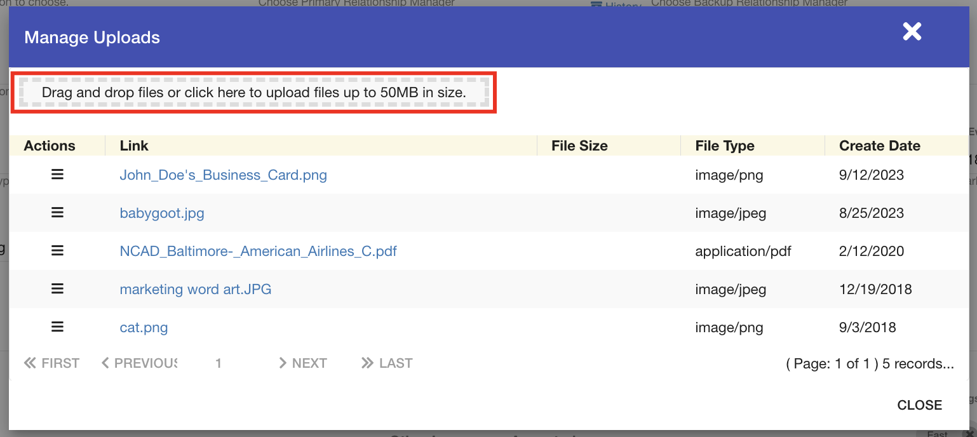Screen dimensions: 977x437
Task: Open NCAD_Baltimore-_American_Airlines_C.pdf link
Action: tap(258, 251)
